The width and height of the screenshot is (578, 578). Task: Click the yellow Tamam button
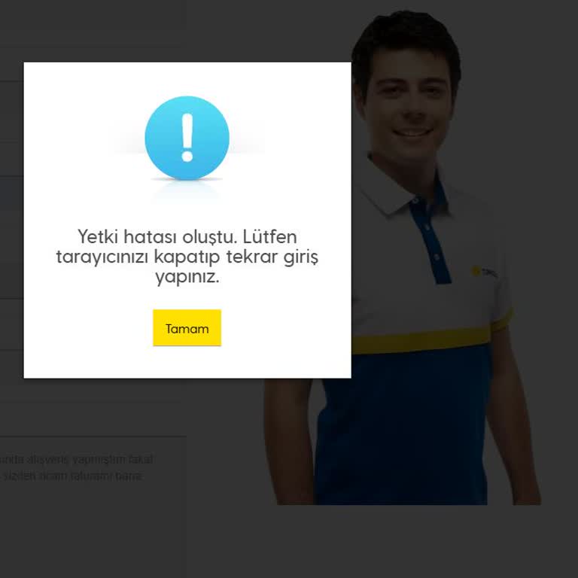pos(187,327)
